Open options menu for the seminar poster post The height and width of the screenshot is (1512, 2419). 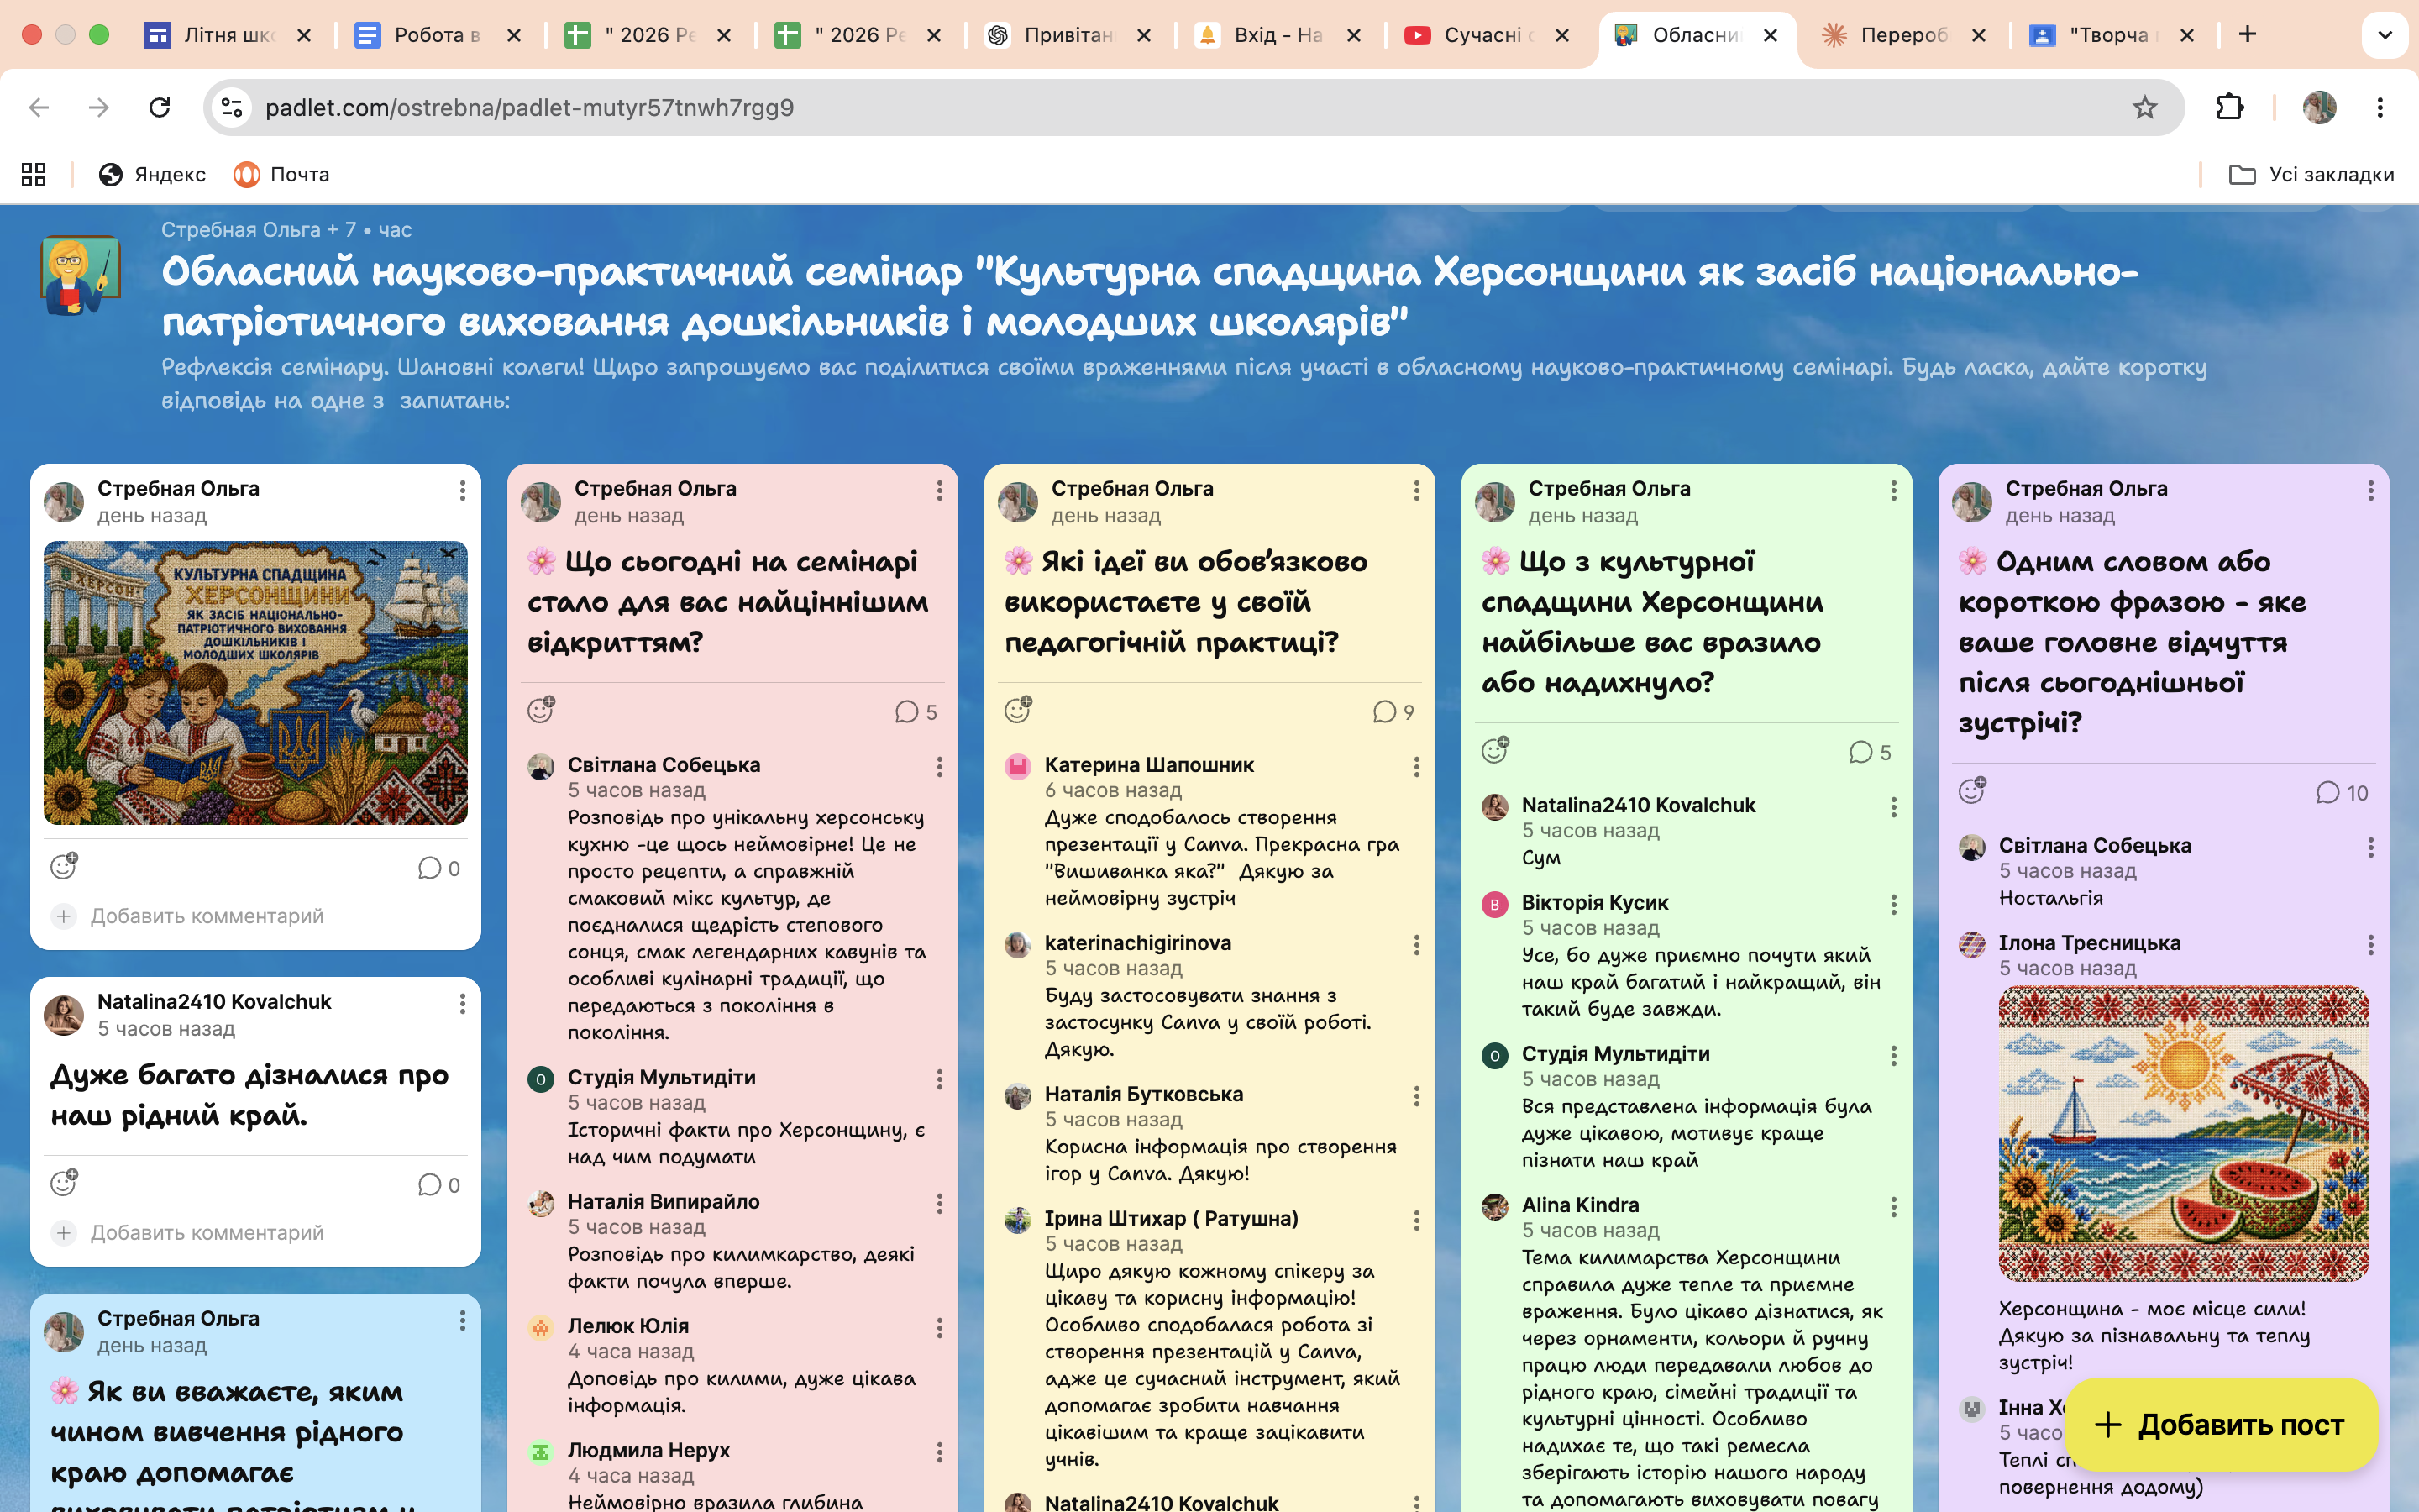pos(462,490)
